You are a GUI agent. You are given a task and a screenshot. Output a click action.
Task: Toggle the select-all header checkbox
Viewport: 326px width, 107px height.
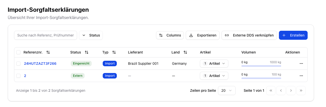pyautogui.click(x=18, y=52)
